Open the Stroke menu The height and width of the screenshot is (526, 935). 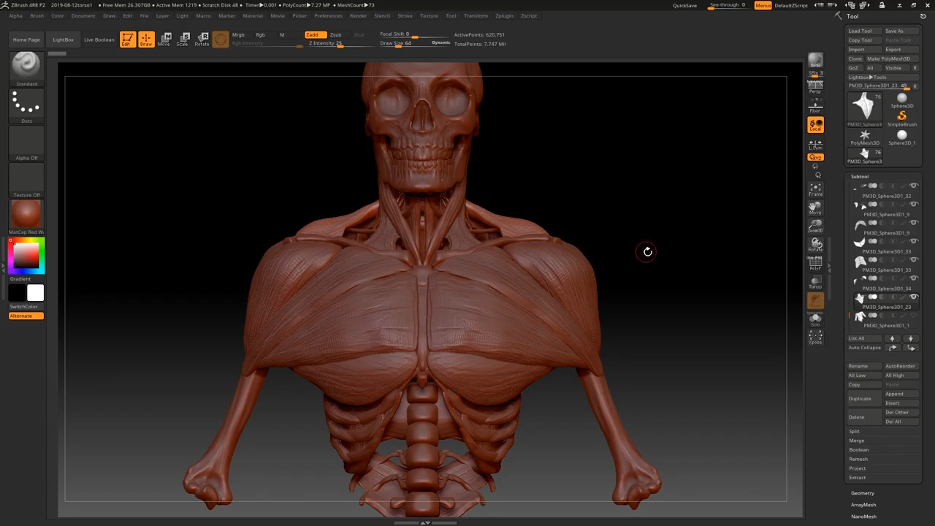coord(405,15)
